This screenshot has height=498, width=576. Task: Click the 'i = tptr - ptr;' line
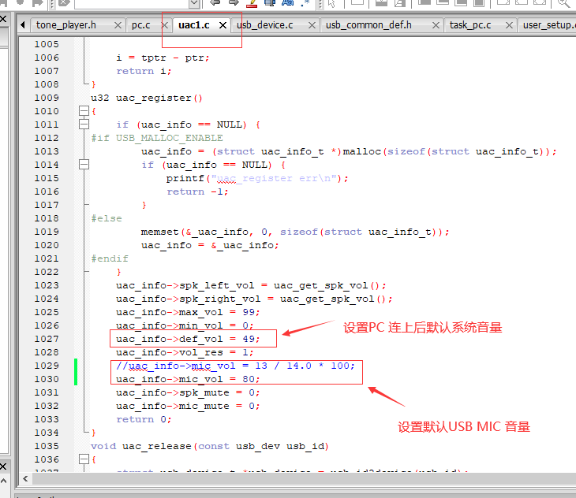tap(163, 58)
